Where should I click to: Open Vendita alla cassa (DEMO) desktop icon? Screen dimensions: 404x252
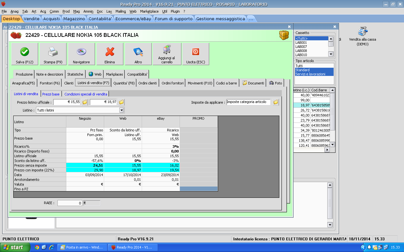[362, 36]
